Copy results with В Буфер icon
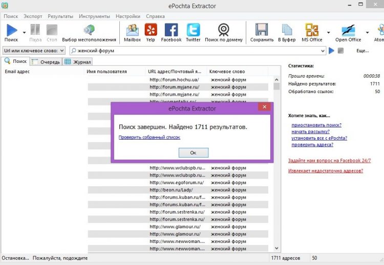384x265 pixels. pyautogui.click(x=287, y=30)
